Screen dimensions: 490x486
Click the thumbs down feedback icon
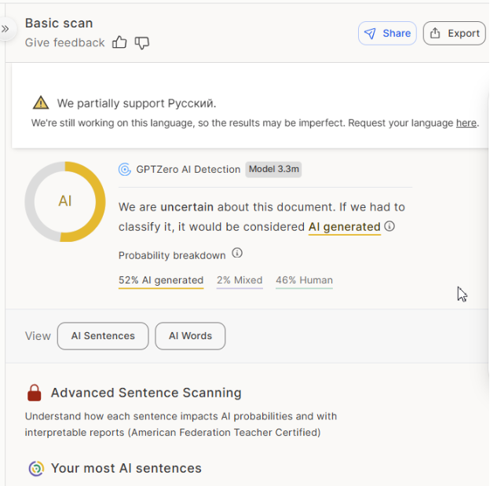pyautogui.click(x=141, y=42)
